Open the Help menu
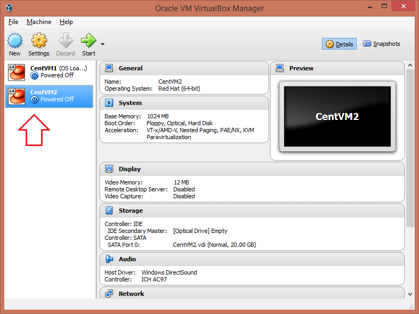 click(66, 22)
